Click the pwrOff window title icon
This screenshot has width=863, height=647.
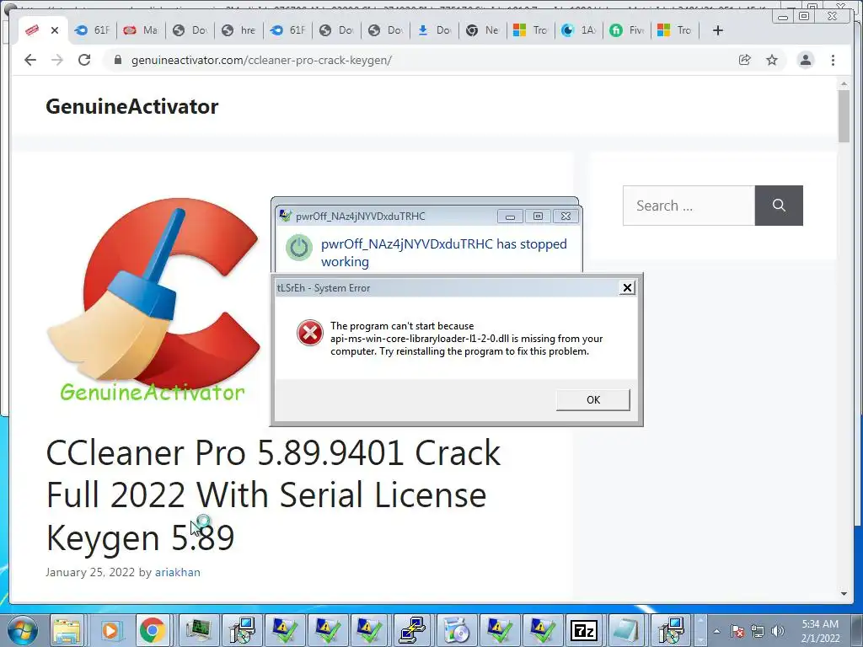[285, 216]
